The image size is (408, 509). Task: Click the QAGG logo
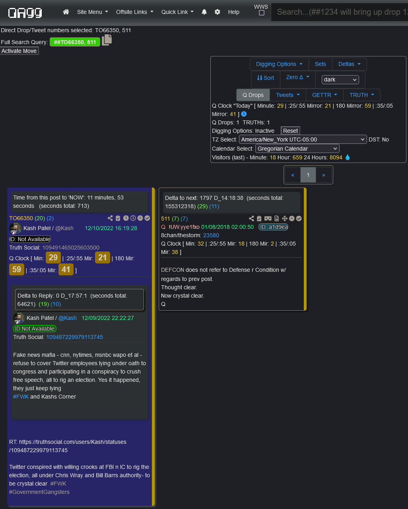pos(25,13)
